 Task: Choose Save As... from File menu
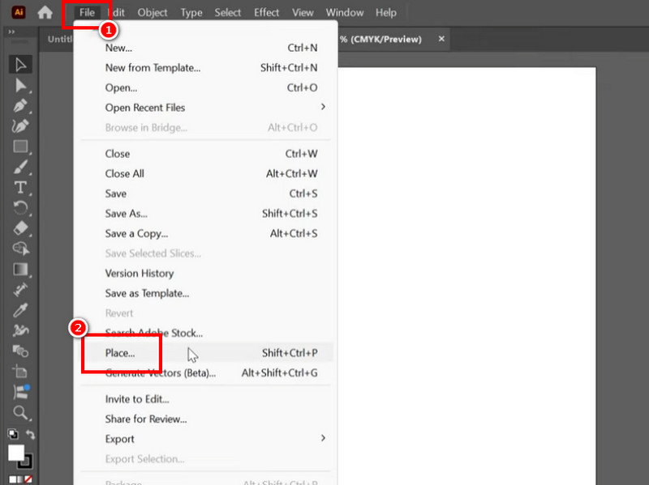(x=126, y=214)
